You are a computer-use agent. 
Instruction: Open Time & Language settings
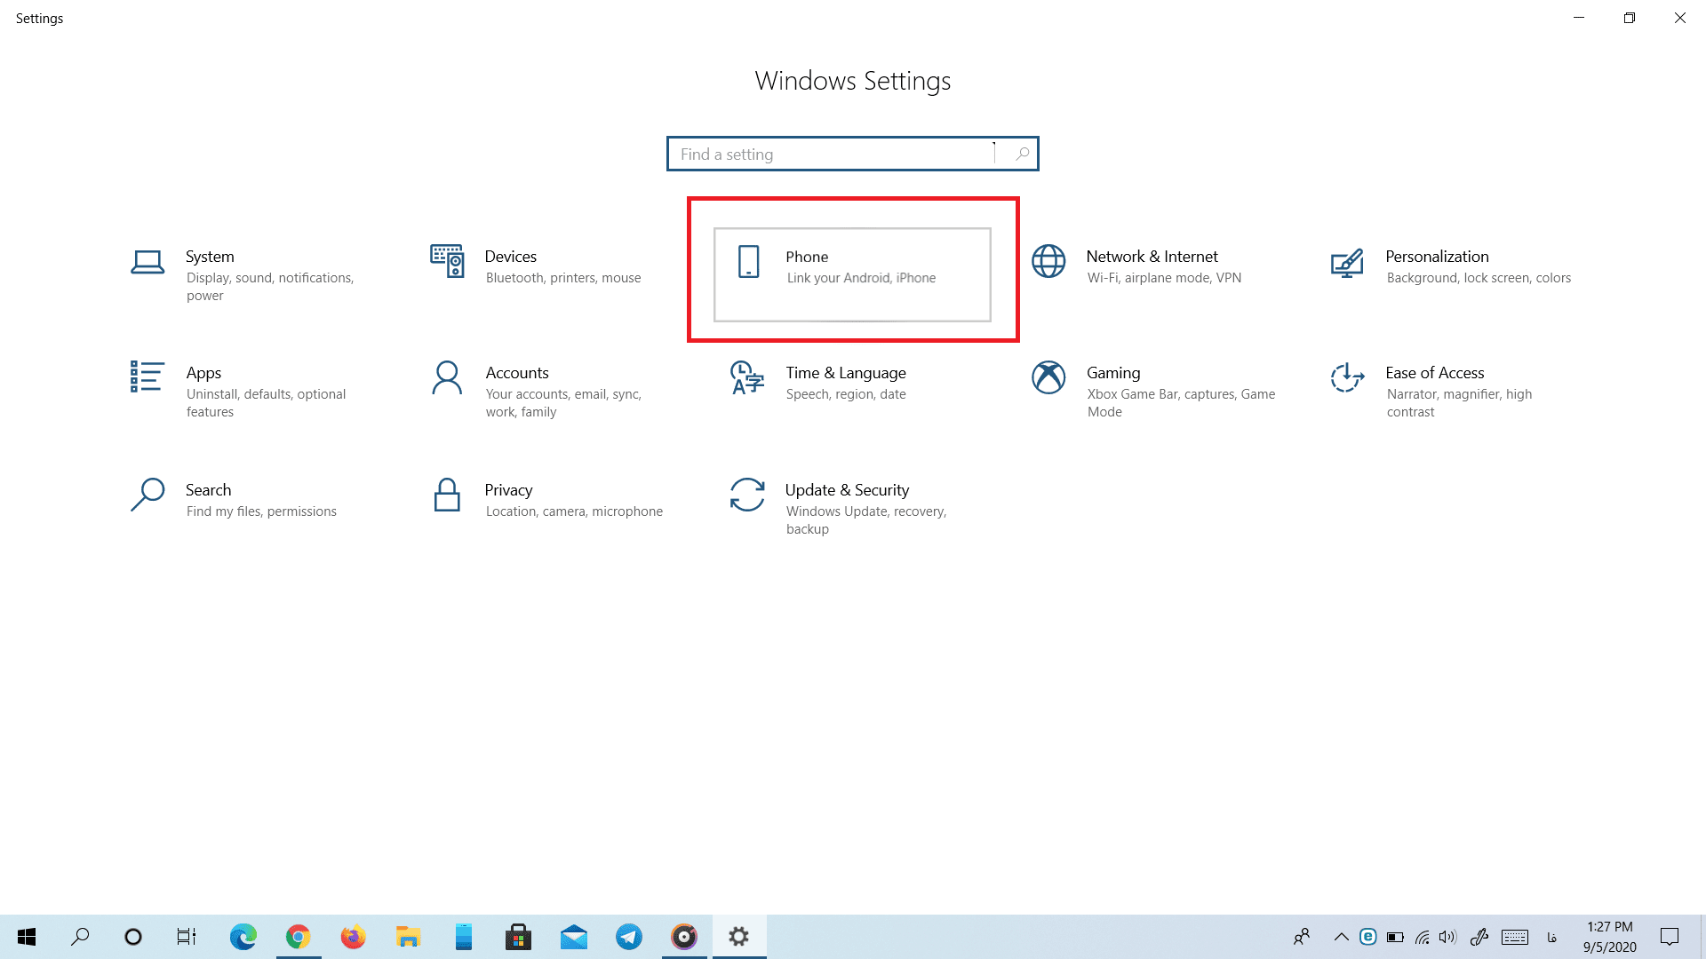point(852,391)
